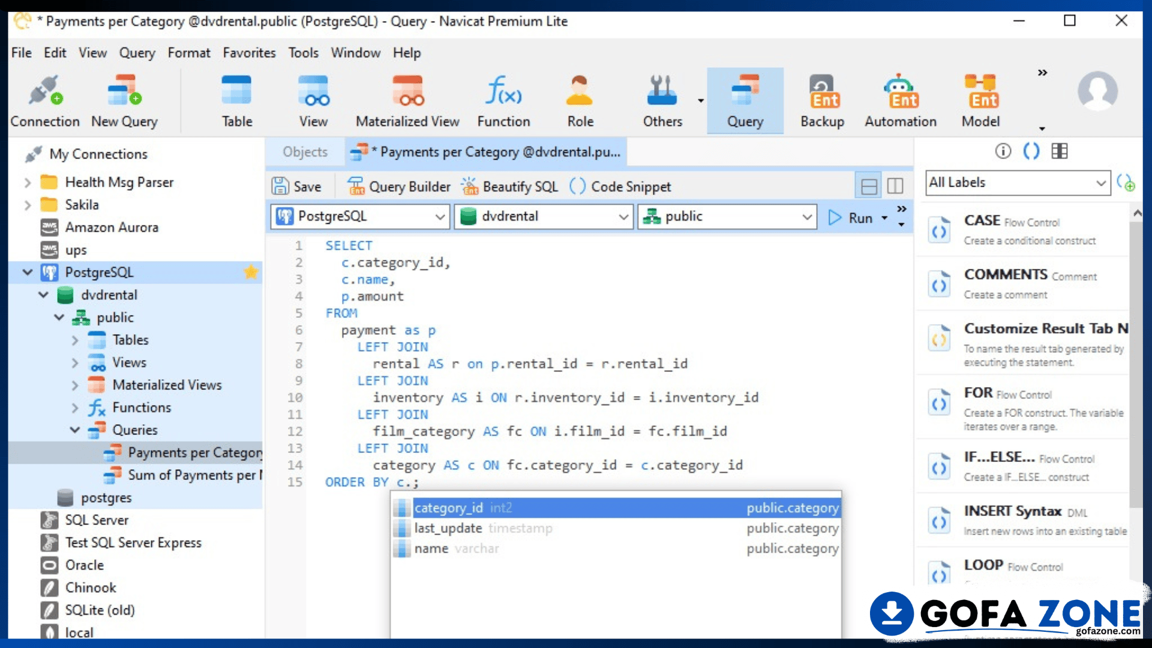Open the Run options dropdown arrow
Screen dimensions: 1152x648
(884, 218)
